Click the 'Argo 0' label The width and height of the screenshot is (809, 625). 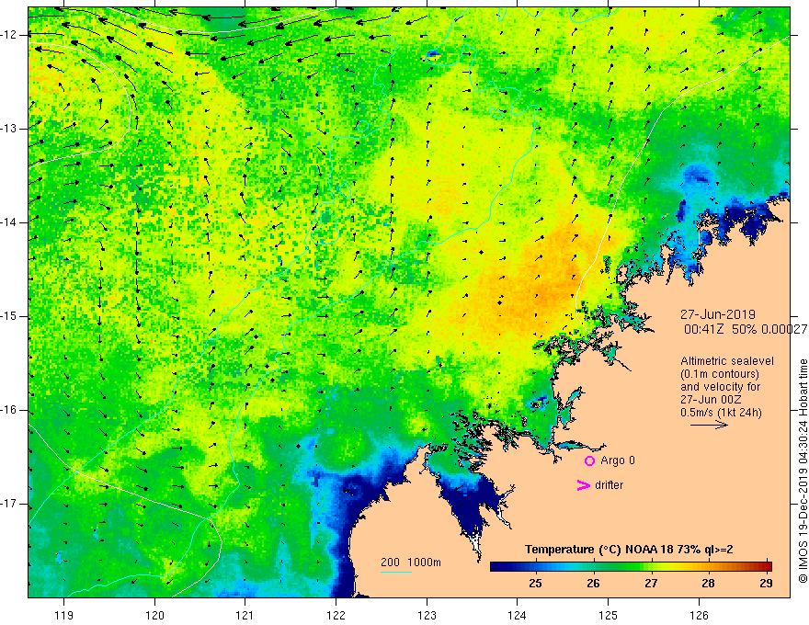(x=618, y=460)
